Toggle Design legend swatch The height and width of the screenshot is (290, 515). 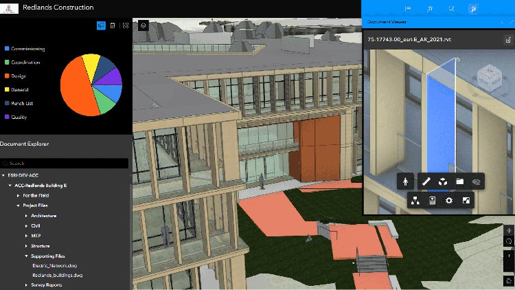(7, 76)
